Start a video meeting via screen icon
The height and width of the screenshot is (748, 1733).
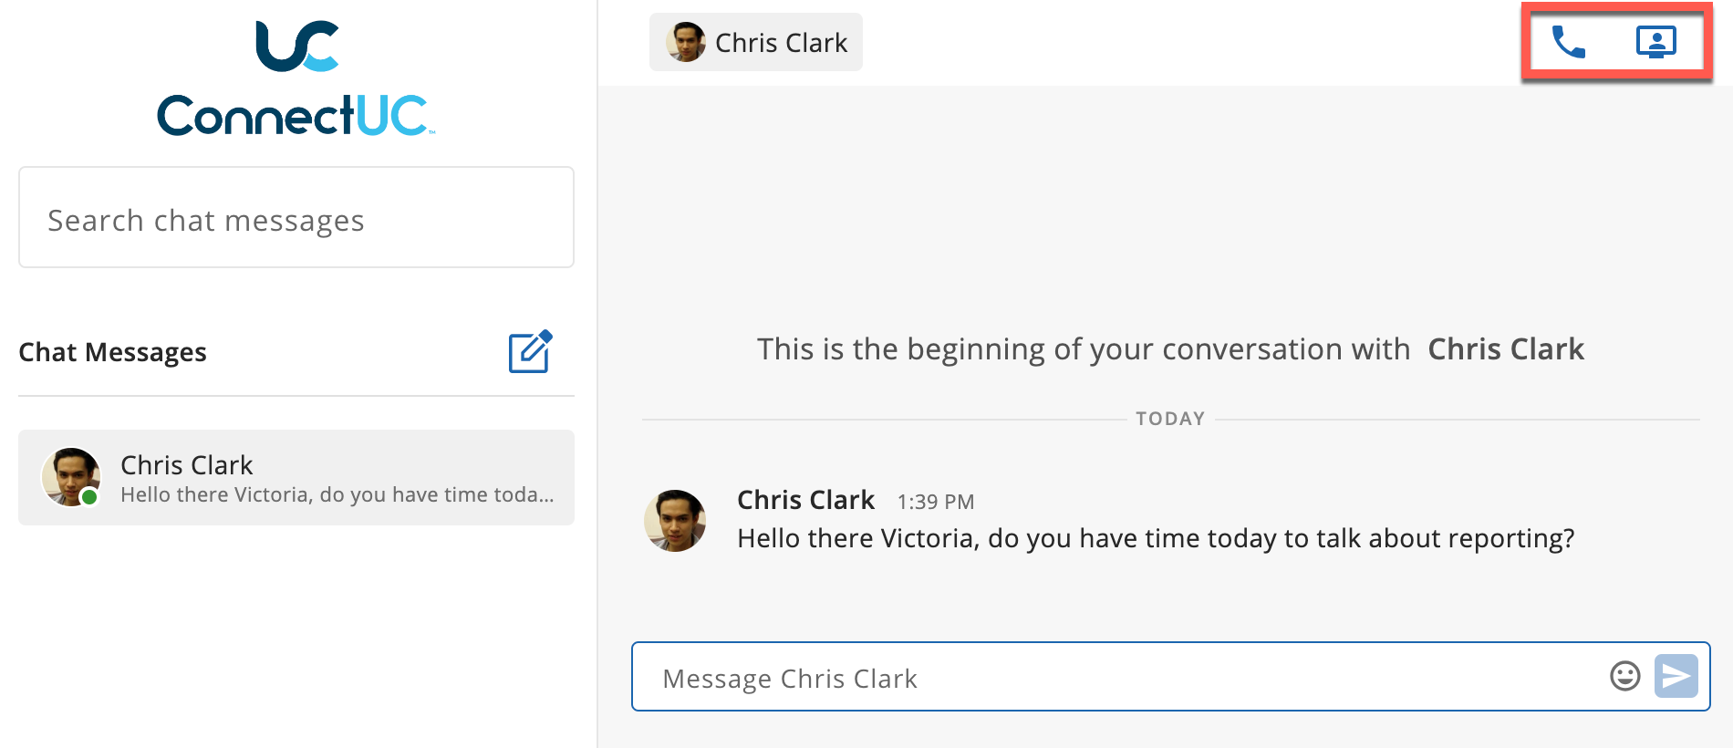1655,42
